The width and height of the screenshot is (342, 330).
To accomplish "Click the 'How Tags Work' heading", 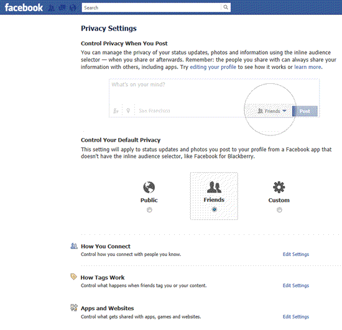I will pyautogui.click(x=103, y=278).
